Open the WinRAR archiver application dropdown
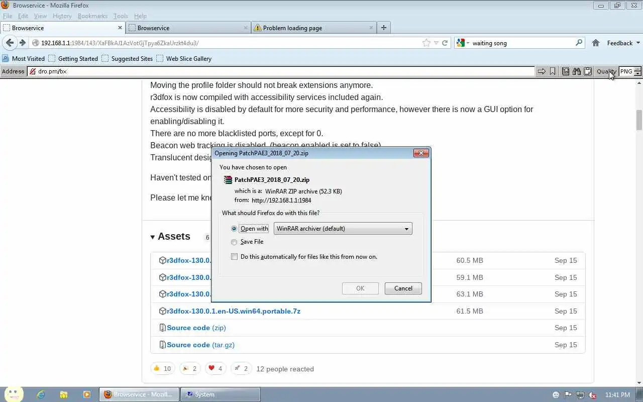Screen dimensions: 643x402 point(343,229)
